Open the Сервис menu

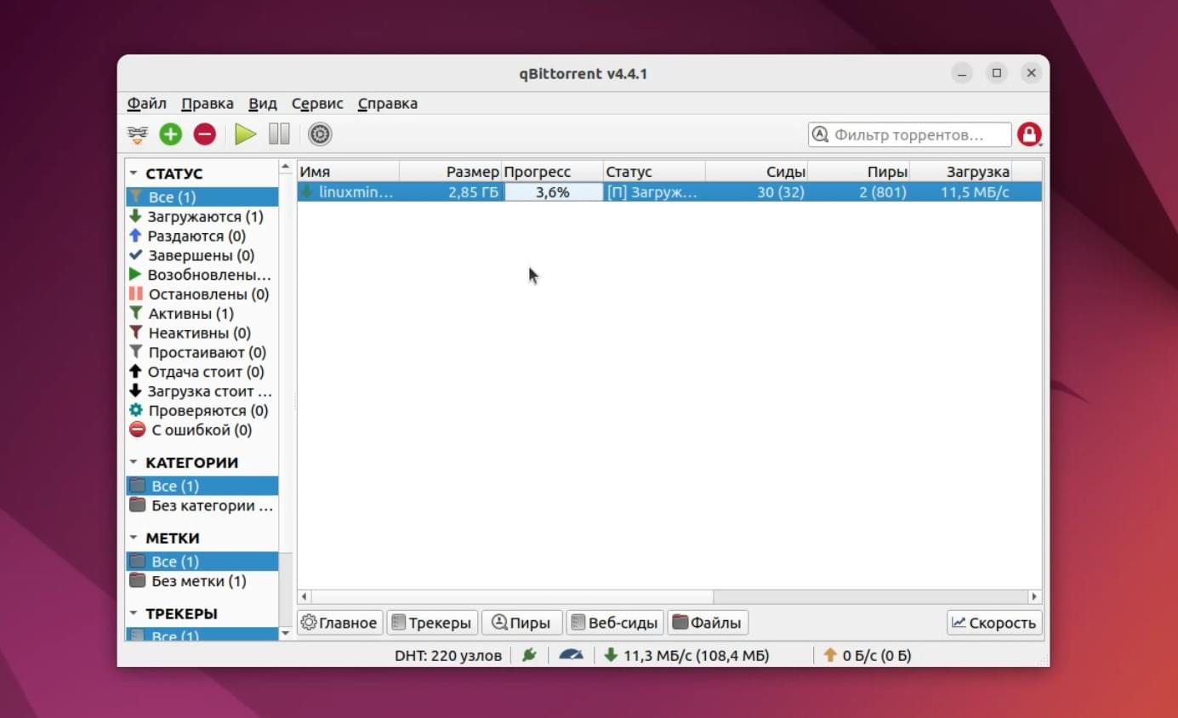tap(317, 104)
